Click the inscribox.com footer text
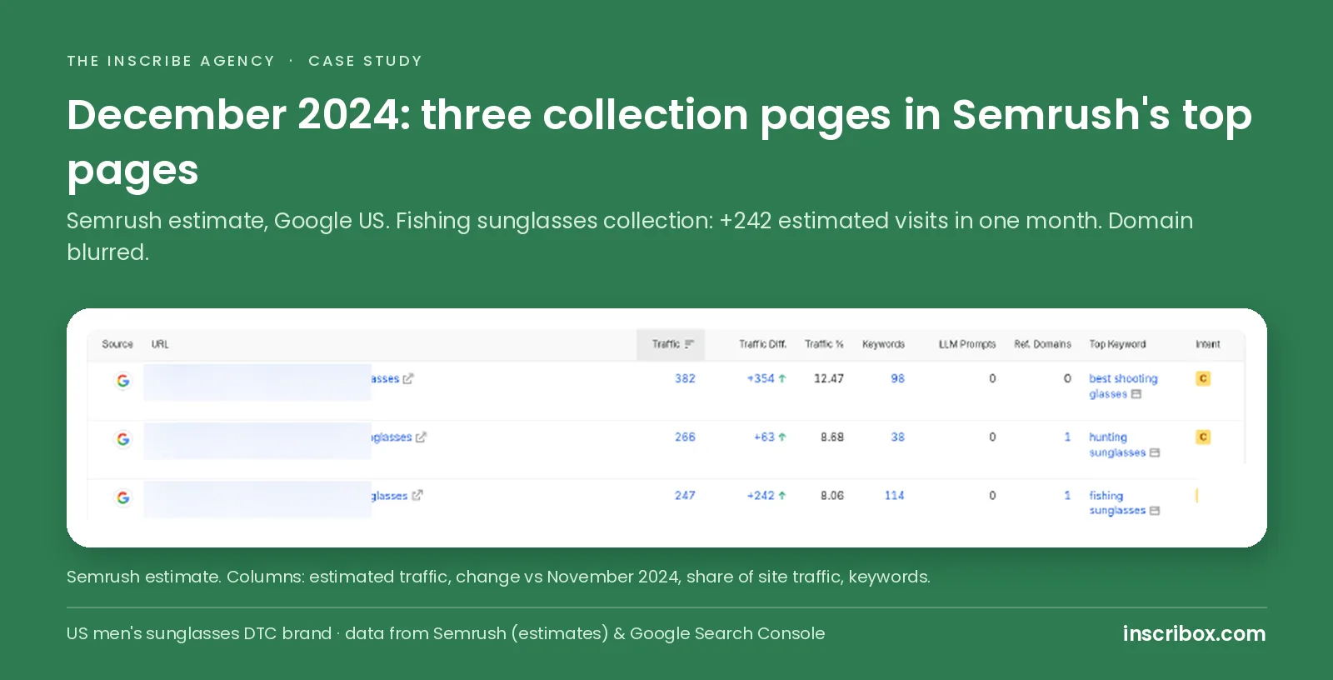 (1194, 633)
